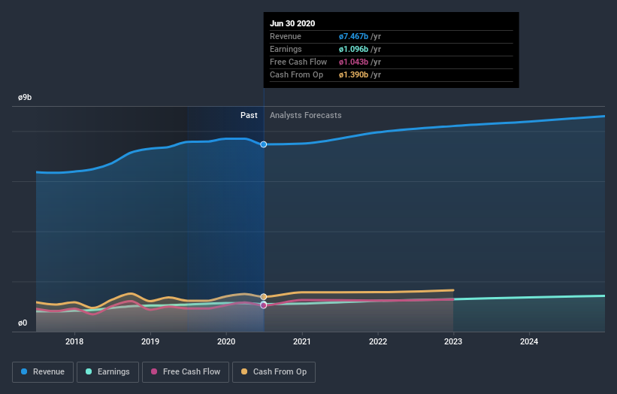Click the Cash From Op value ø1.390b
Viewport: 617px width, 394px height.
[353, 74]
